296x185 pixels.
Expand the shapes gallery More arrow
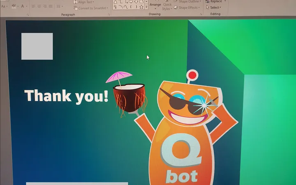pyautogui.click(x=146, y=7)
